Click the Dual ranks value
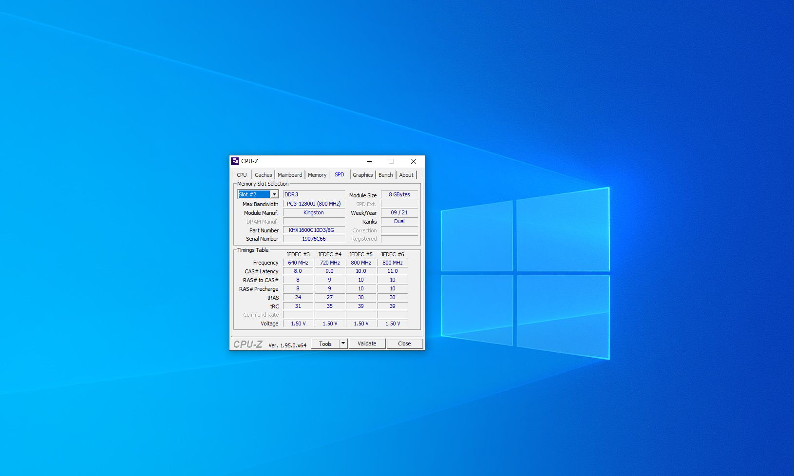Image resolution: width=794 pixels, height=476 pixels. pos(399,221)
